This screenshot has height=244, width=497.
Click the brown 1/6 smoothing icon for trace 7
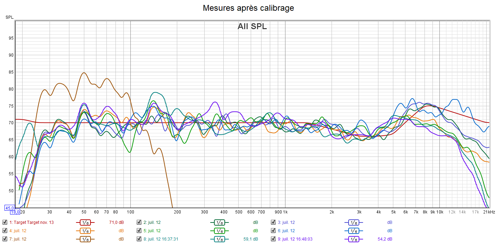[85, 239]
